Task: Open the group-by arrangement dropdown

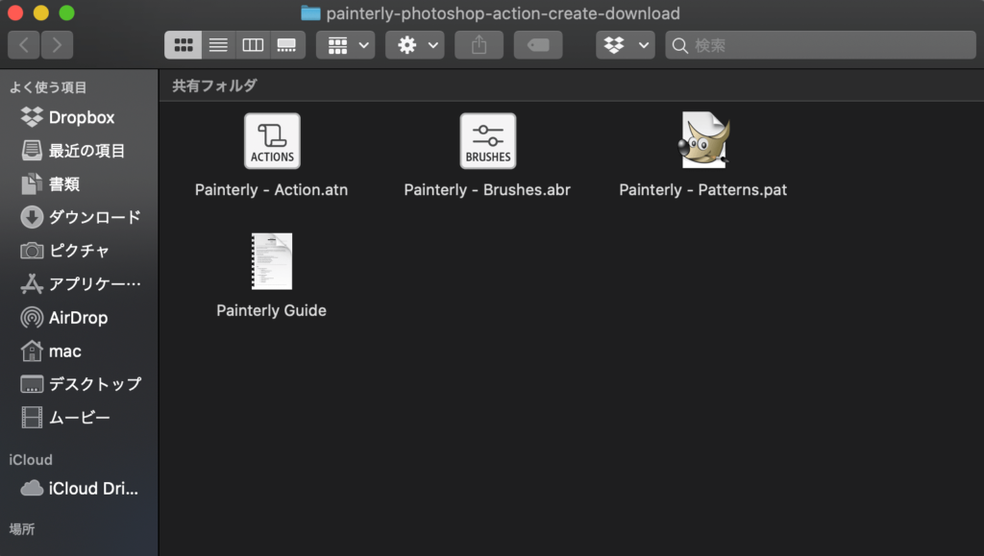Action: [346, 45]
